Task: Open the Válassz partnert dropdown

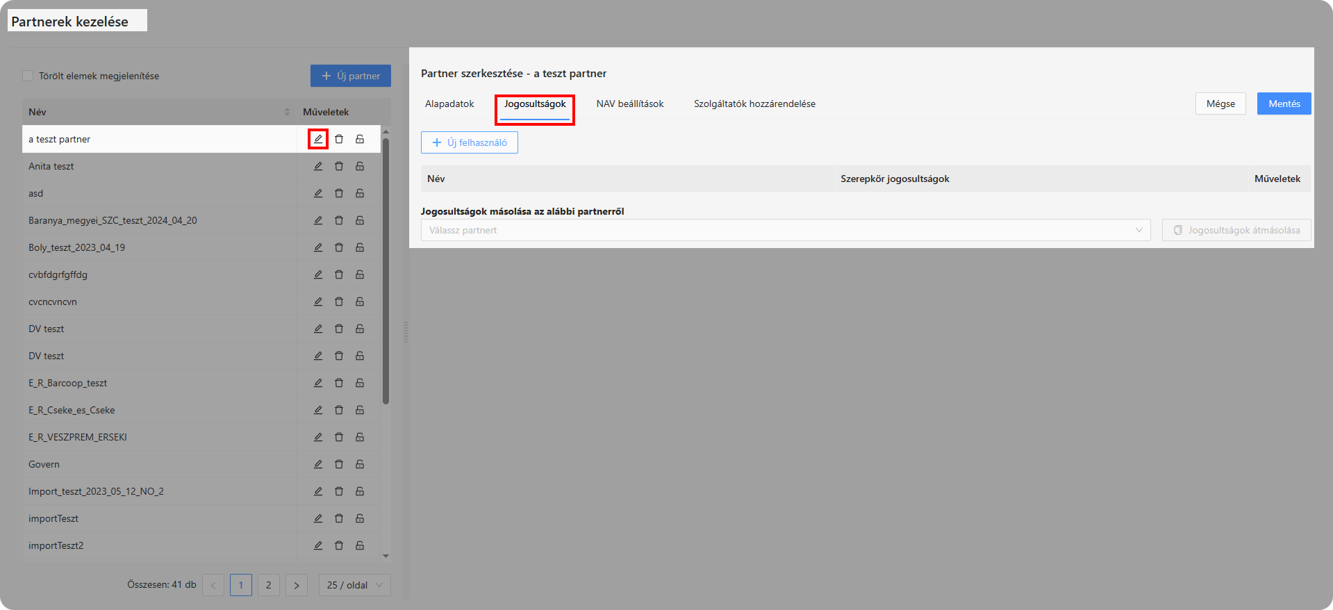Action: (x=785, y=230)
